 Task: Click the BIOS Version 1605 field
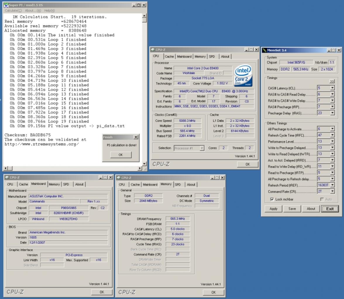pos(68,237)
